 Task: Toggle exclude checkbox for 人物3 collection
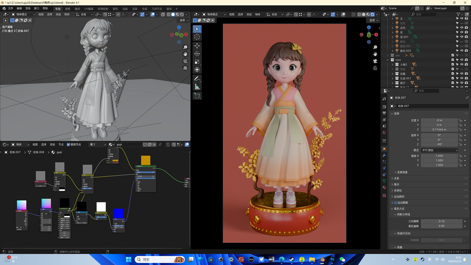tap(452, 64)
